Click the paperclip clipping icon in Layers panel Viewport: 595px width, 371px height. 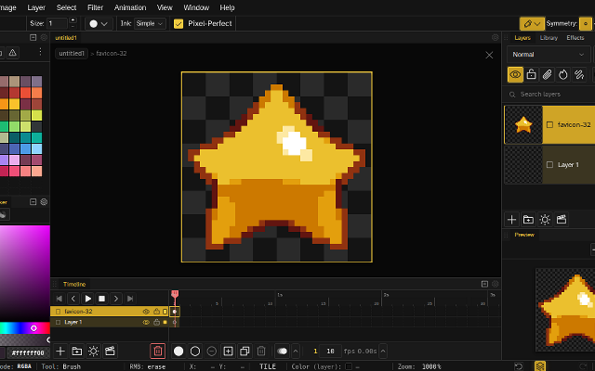click(548, 74)
